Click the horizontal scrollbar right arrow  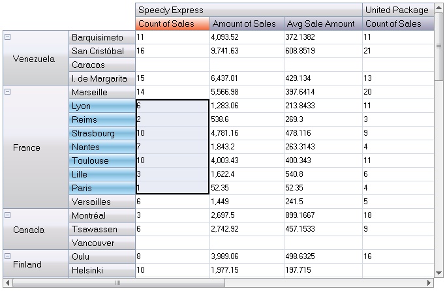click(429, 283)
